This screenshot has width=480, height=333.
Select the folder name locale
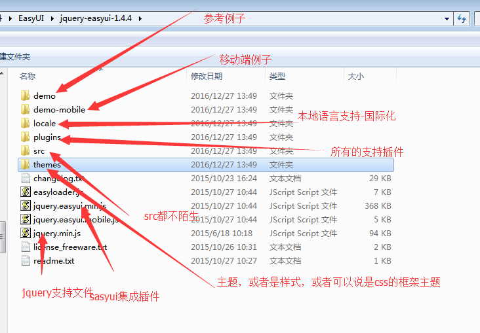click(45, 124)
